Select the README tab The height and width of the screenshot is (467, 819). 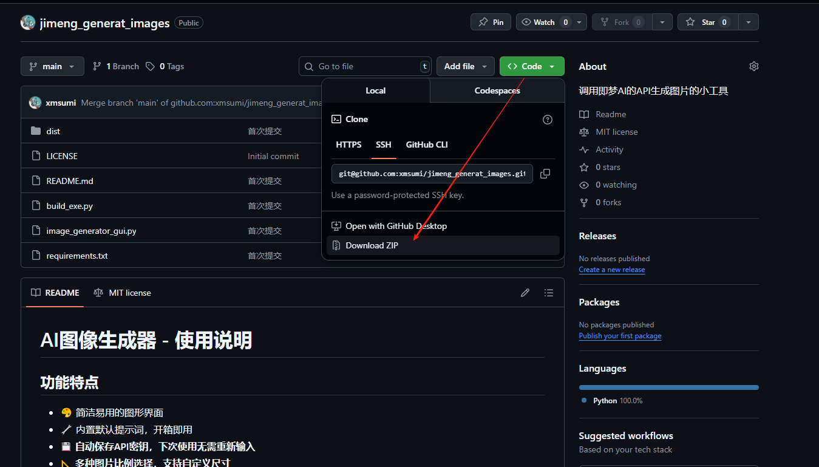tap(55, 293)
